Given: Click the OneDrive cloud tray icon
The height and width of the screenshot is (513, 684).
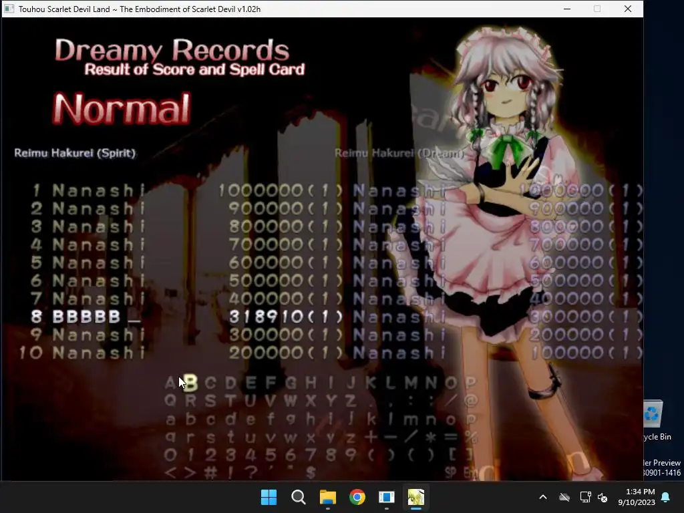Looking at the screenshot, I should (564, 497).
